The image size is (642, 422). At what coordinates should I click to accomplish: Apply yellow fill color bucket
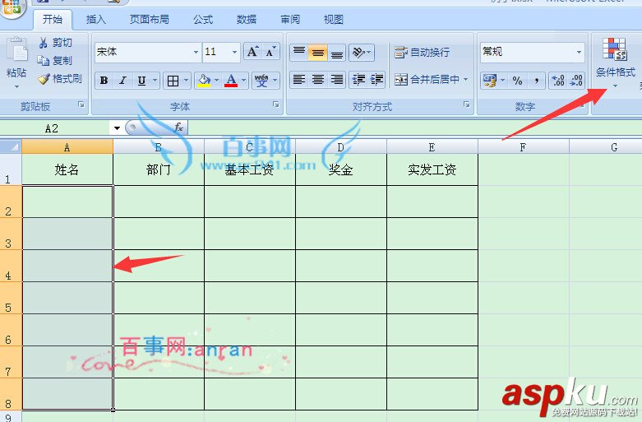pyautogui.click(x=204, y=81)
